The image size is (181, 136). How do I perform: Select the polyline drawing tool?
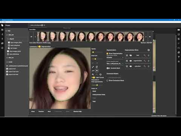coord(93,71)
